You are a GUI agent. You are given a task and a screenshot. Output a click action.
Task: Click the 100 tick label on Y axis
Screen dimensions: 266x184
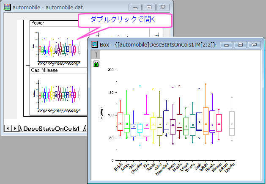click(111, 115)
